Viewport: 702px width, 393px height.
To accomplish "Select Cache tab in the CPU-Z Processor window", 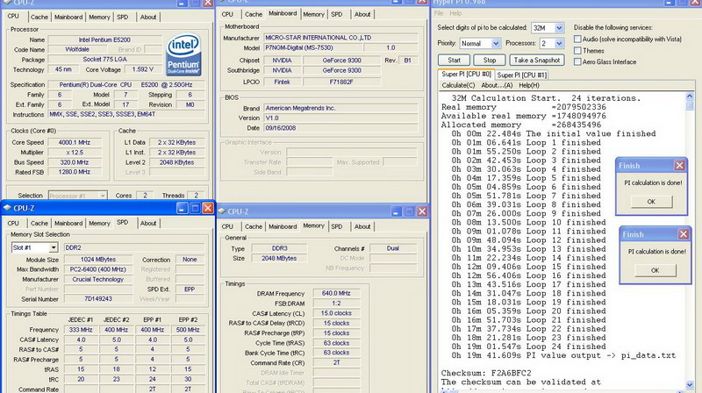I will pyautogui.click(x=39, y=17).
